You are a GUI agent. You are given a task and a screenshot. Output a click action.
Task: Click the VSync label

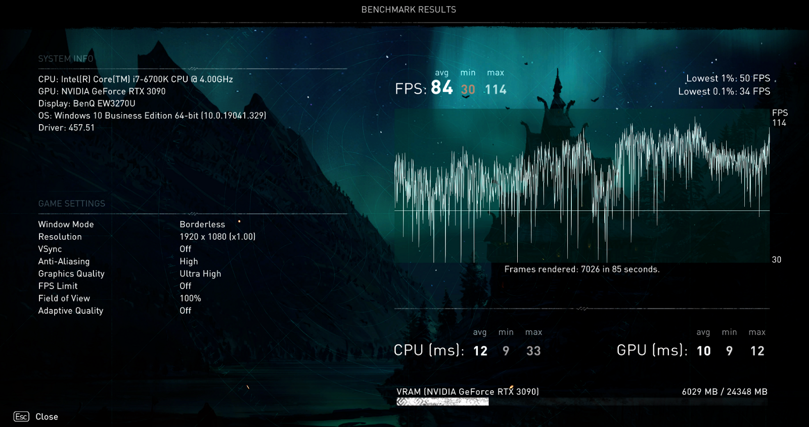(x=50, y=249)
